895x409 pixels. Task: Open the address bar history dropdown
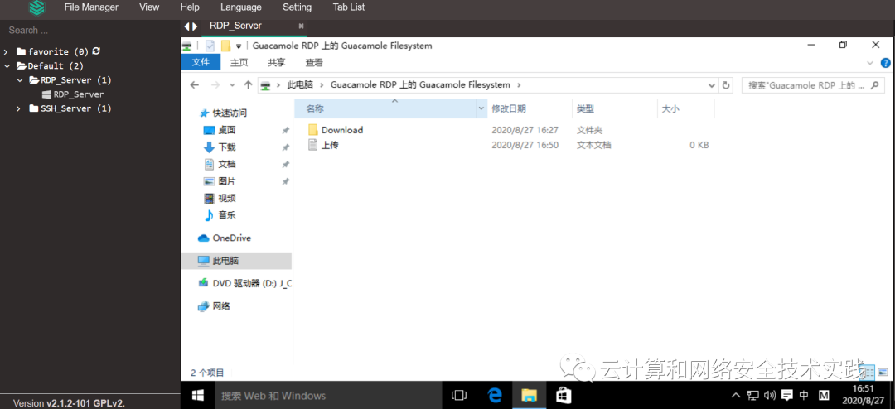click(711, 85)
